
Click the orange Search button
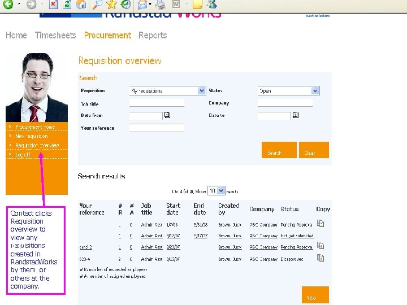[279, 150]
